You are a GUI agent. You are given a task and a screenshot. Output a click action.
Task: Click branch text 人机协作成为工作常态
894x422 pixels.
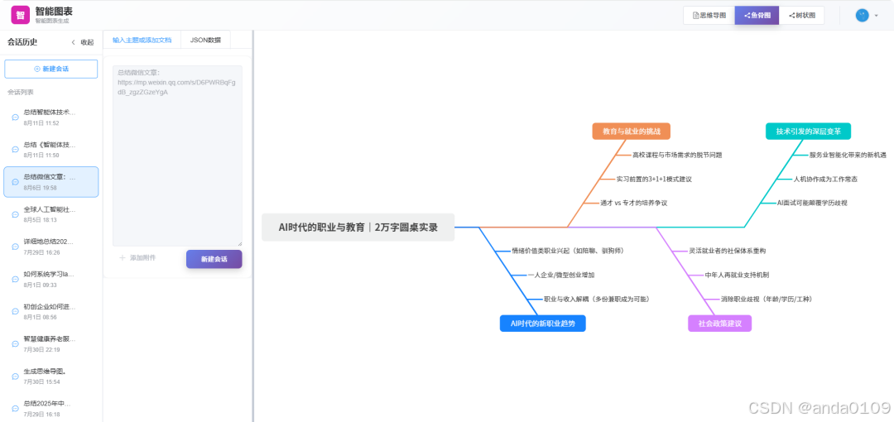[x=825, y=179]
